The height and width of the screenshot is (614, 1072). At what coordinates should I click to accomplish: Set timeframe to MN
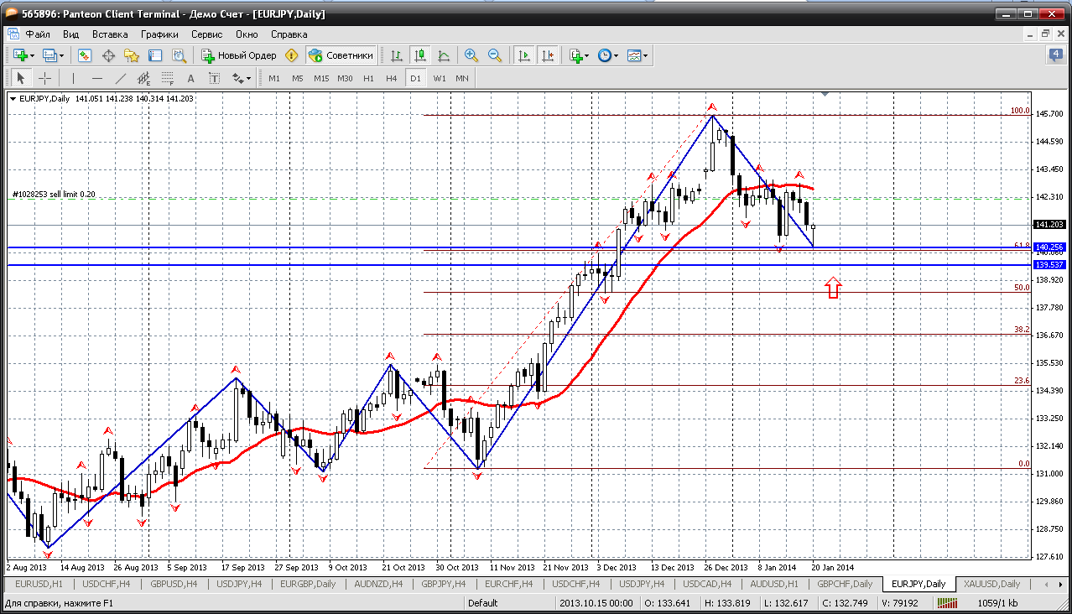[x=462, y=78]
